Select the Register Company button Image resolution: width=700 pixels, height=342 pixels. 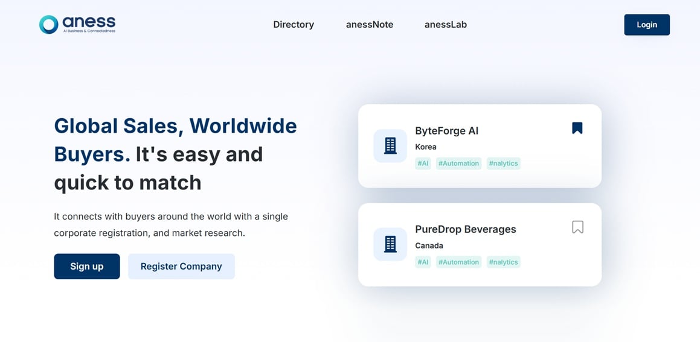(181, 267)
